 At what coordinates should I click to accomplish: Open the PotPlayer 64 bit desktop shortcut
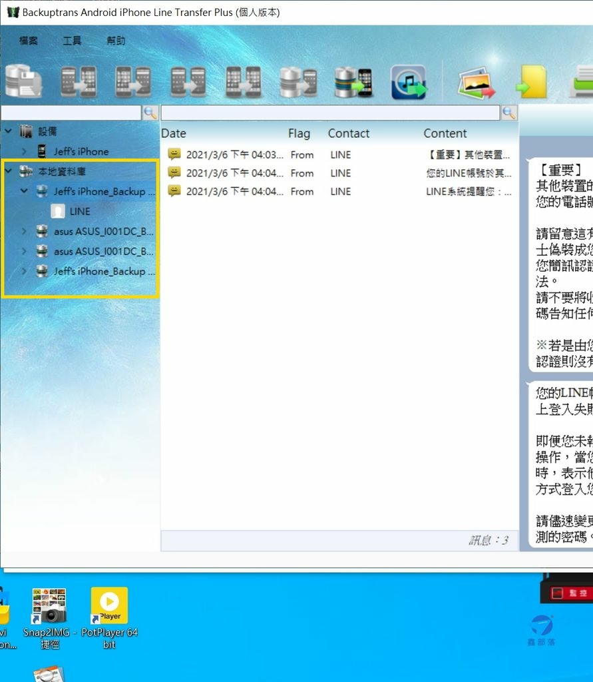coord(109,619)
